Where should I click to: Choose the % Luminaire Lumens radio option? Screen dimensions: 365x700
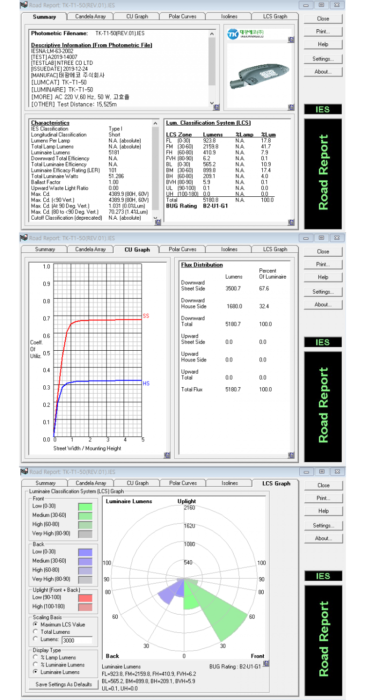(36, 665)
